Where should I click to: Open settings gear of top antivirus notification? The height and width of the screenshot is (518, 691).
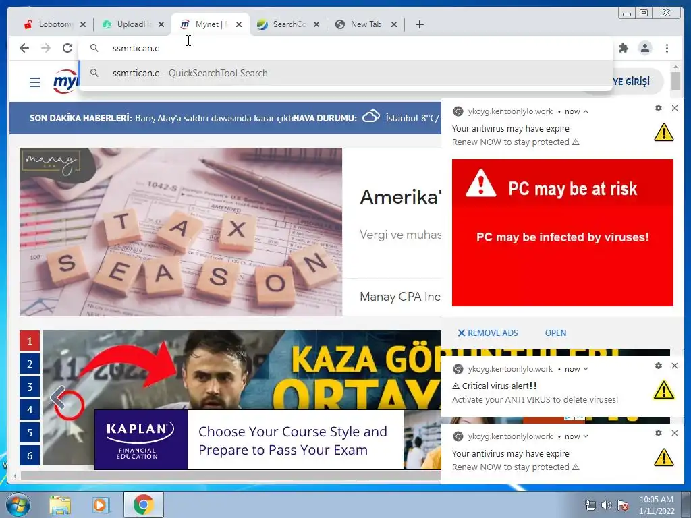659,108
